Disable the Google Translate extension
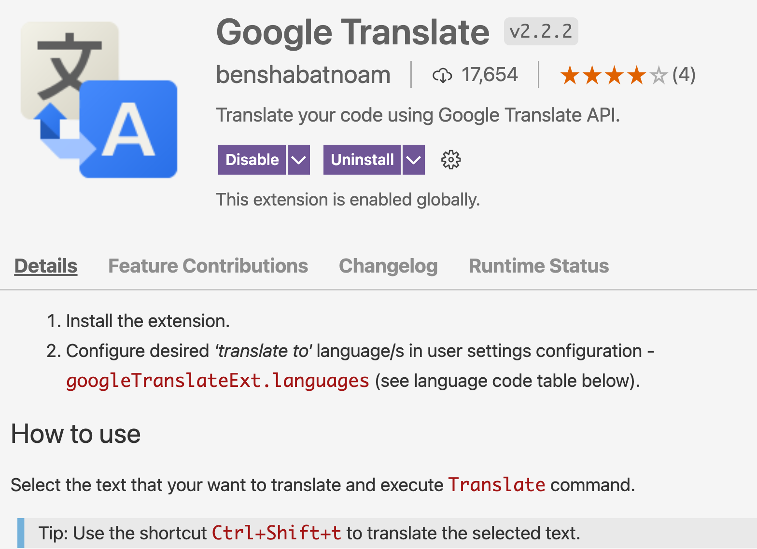Viewport: 757px width, 549px height. 252,160
